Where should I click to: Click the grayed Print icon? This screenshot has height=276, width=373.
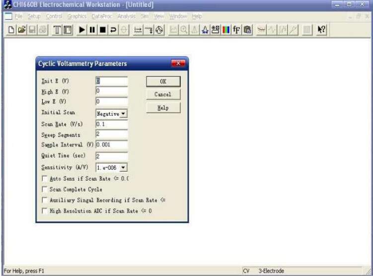43,30
